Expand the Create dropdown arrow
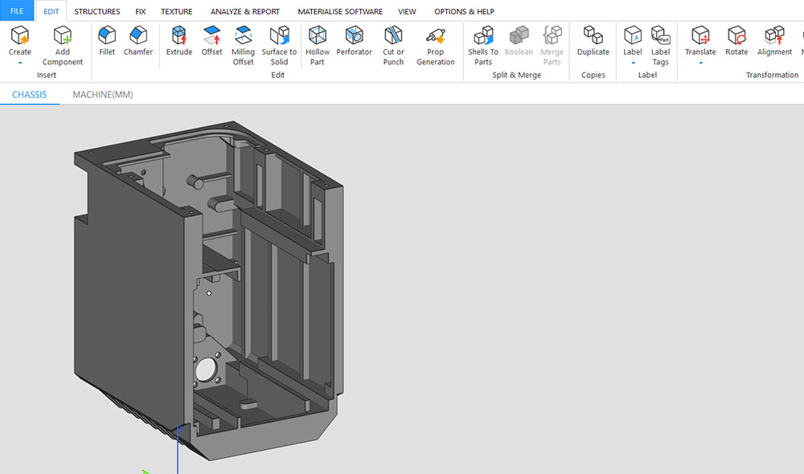 pos(20,63)
